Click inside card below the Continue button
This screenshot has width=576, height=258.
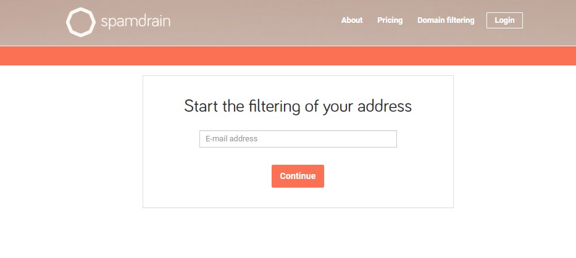298,198
